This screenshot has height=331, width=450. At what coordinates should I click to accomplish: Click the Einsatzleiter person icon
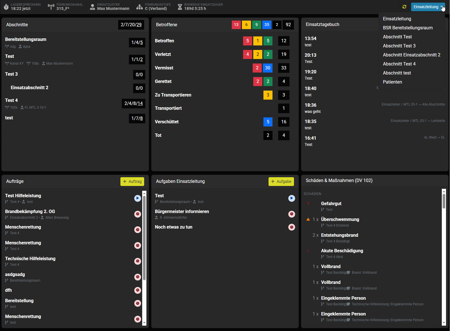tap(92, 7)
